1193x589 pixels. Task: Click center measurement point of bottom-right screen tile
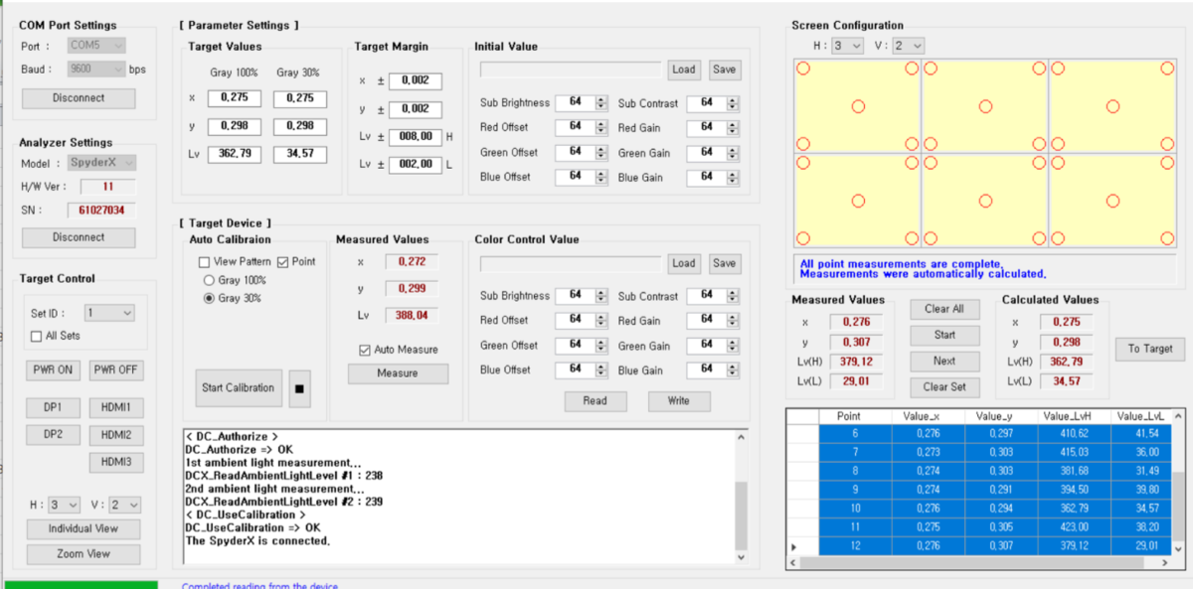pyautogui.click(x=1112, y=201)
